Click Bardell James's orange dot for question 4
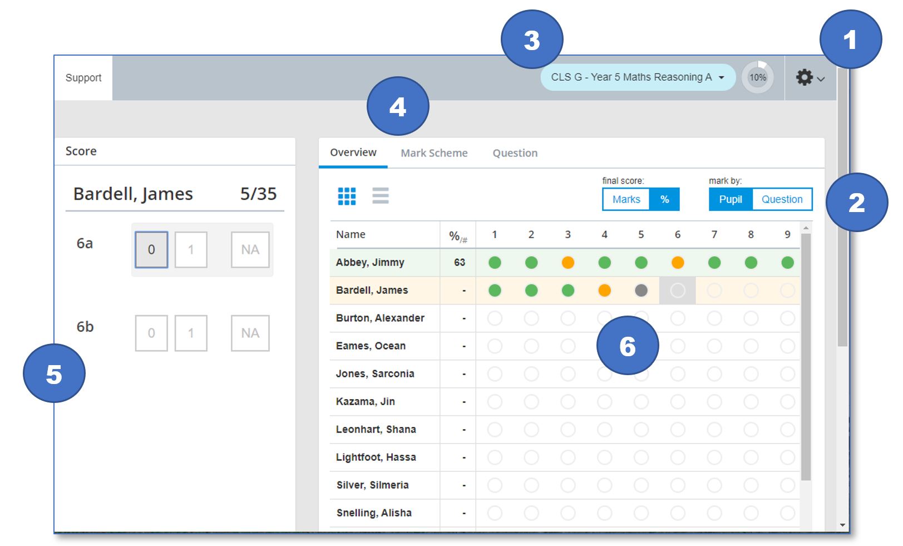This screenshot has height=546, width=903. 604,291
